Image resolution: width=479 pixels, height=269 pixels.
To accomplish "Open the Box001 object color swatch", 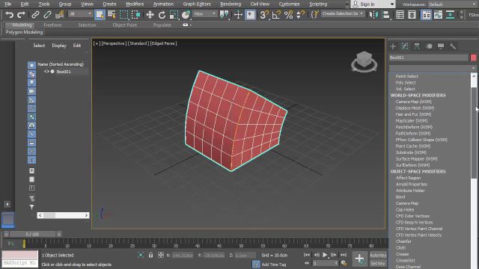I will [474, 58].
